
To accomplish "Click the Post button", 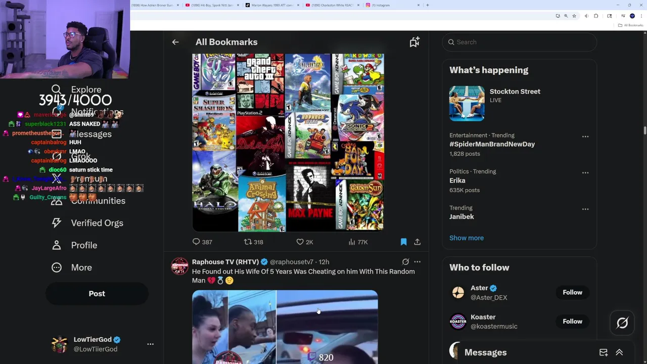I will pos(97,294).
